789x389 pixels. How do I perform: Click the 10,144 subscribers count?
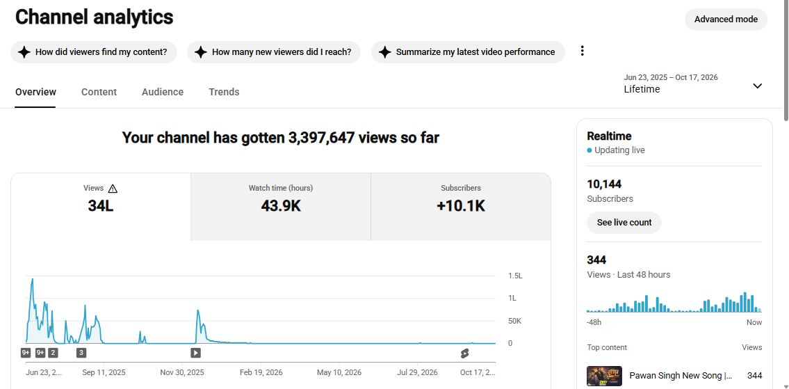[604, 184]
